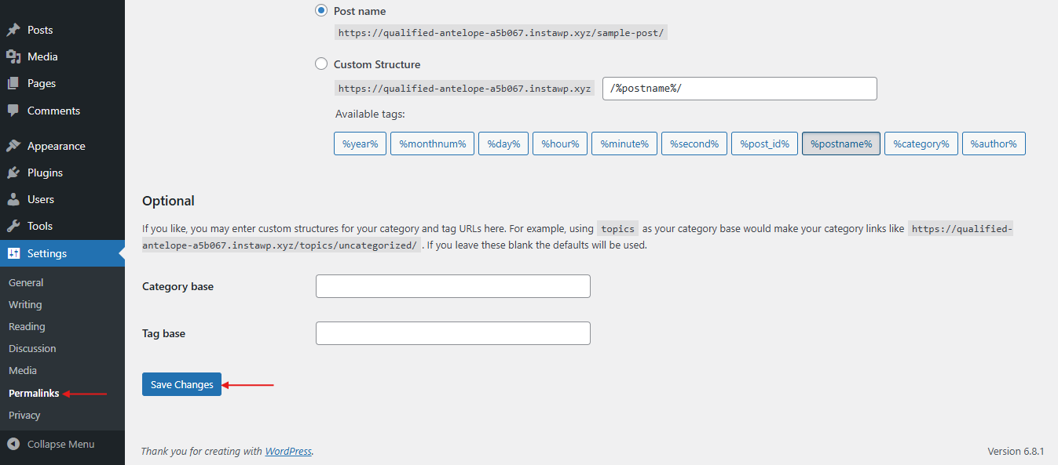Open Permalinks settings submenu
1058x465 pixels.
34,393
